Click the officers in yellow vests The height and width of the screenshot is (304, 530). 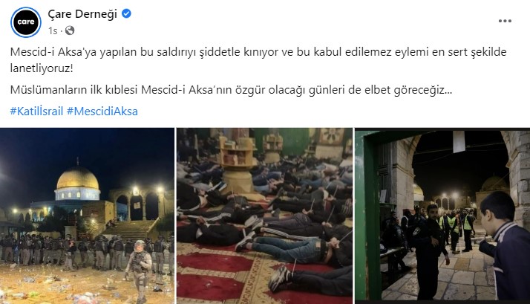457,227
